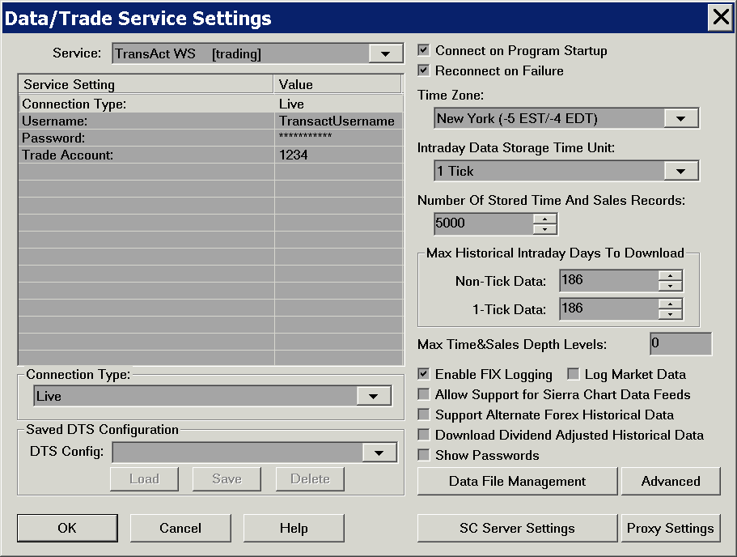Click Max Time&Sales Depth Levels field
737x557 pixels.
(x=680, y=344)
